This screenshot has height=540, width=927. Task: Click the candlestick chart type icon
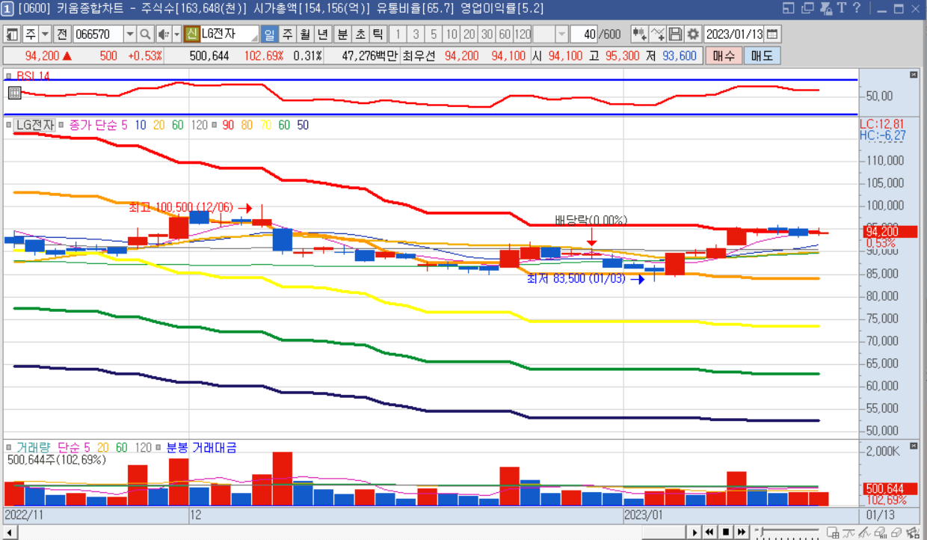[x=639, y=34]
